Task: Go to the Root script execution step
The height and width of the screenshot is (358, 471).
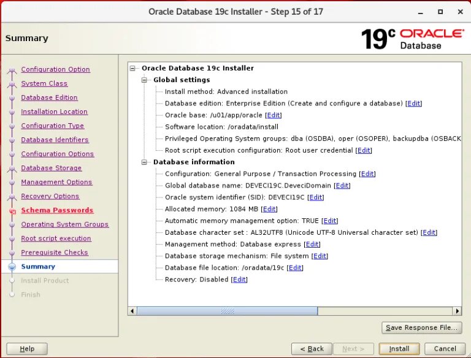Action: (56, 238)
